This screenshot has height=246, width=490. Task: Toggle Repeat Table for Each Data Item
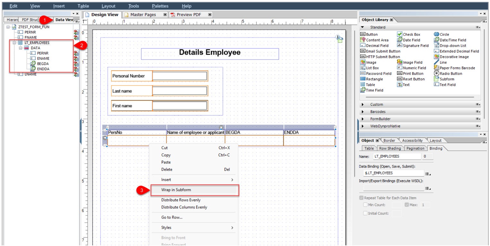[x=361, y=198]
